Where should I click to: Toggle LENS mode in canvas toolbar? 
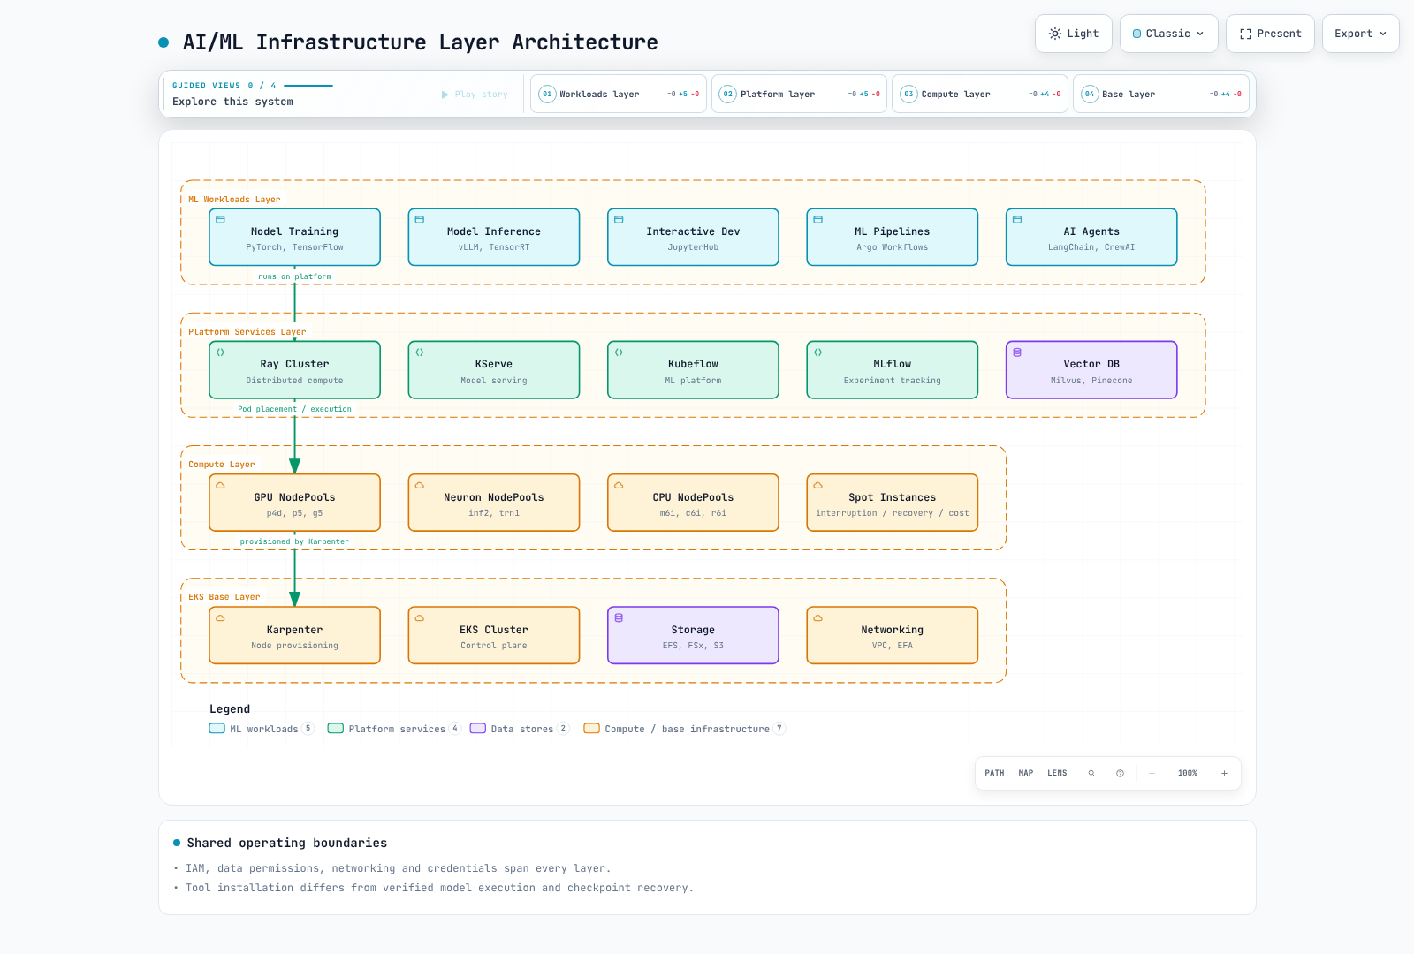coord(1057,773)
